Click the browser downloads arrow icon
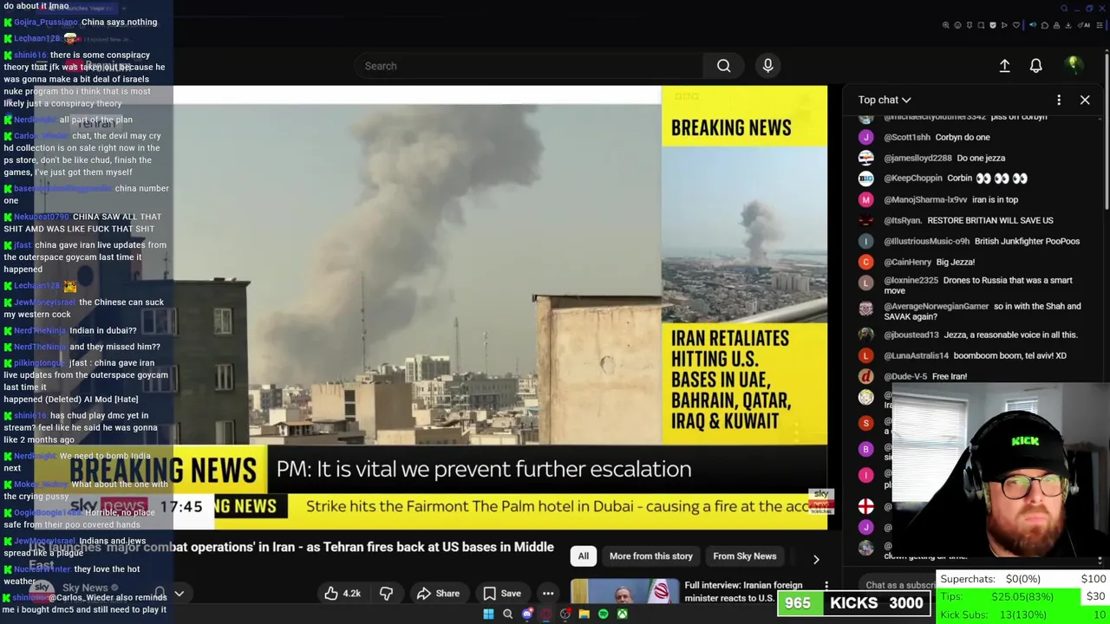The image size is (1110, 624). (x=1068, y=25)
